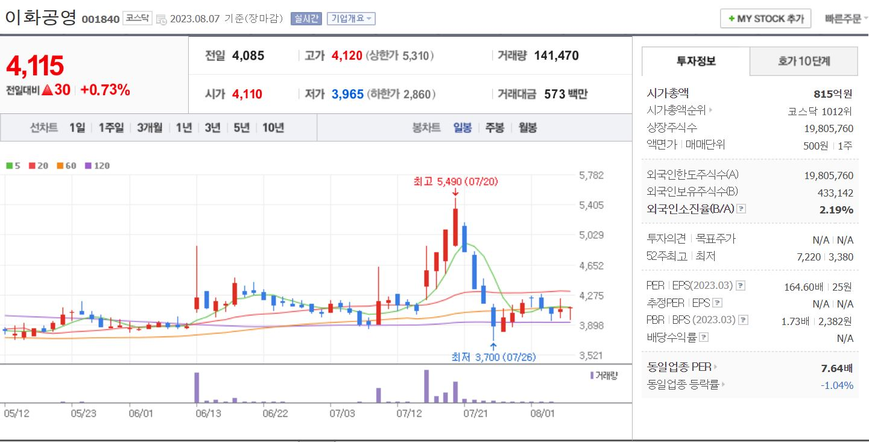This screenshot has width=869, height=442.
Task: Click help icon next to 외국인소진율(B/A)
Action: (742, 209)
